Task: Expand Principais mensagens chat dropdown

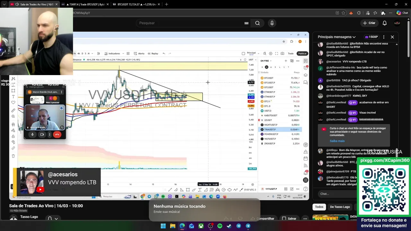Action: [337, 37]
